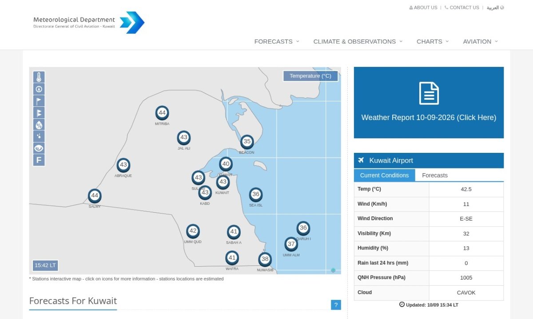Screen dimensions: 533x319
Task: Click the Forecasts For Kuwait heading
Action: click(73, 301)
